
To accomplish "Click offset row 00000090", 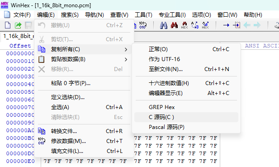I will (x=20, y=123).
